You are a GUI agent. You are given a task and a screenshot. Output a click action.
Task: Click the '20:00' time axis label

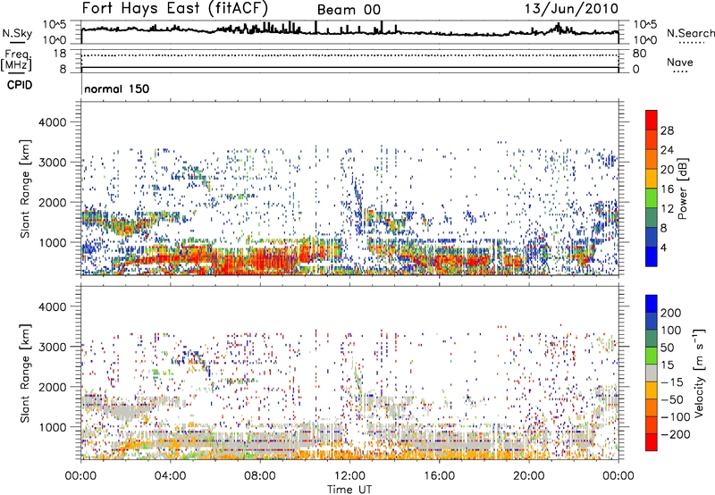529,476
